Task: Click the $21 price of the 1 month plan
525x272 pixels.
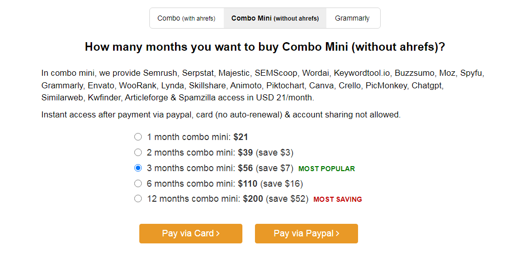Action: pos(240,137)
